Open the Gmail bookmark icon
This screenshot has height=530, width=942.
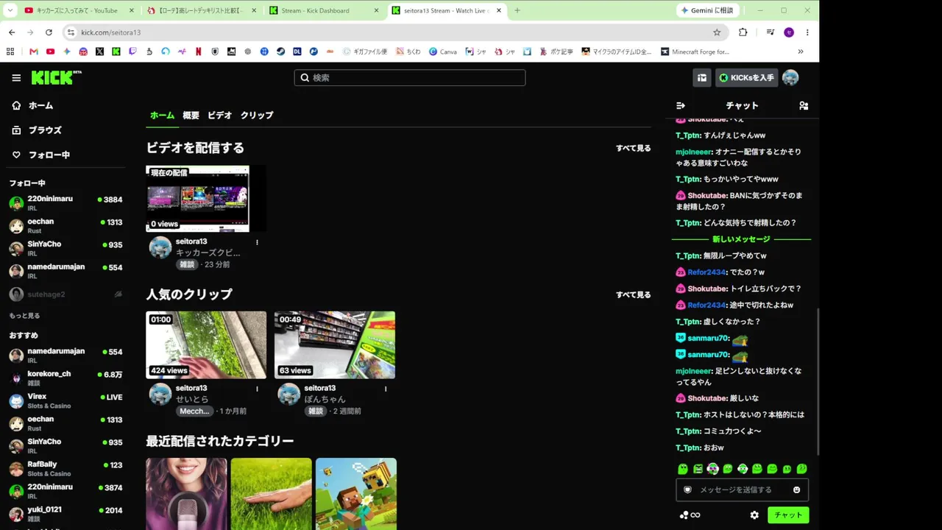click(34, 52)
